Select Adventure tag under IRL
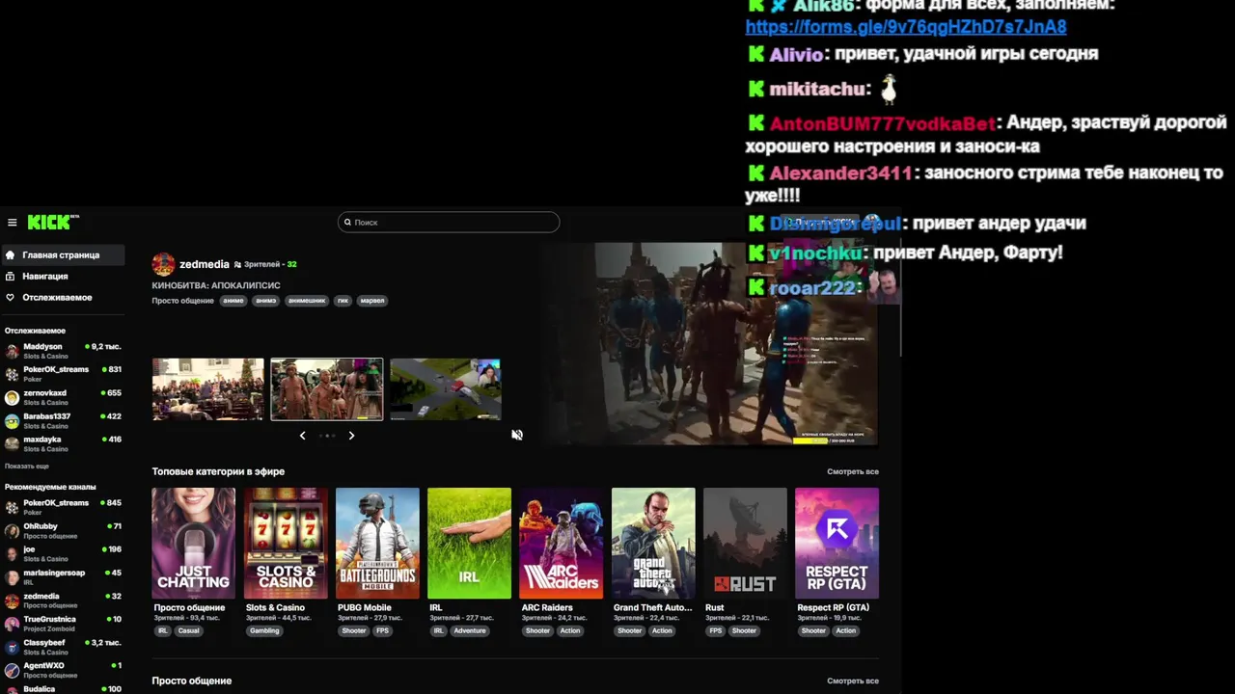Image resolution: width=1235 pixels, height=694 pixels. (x=470, y=631)
